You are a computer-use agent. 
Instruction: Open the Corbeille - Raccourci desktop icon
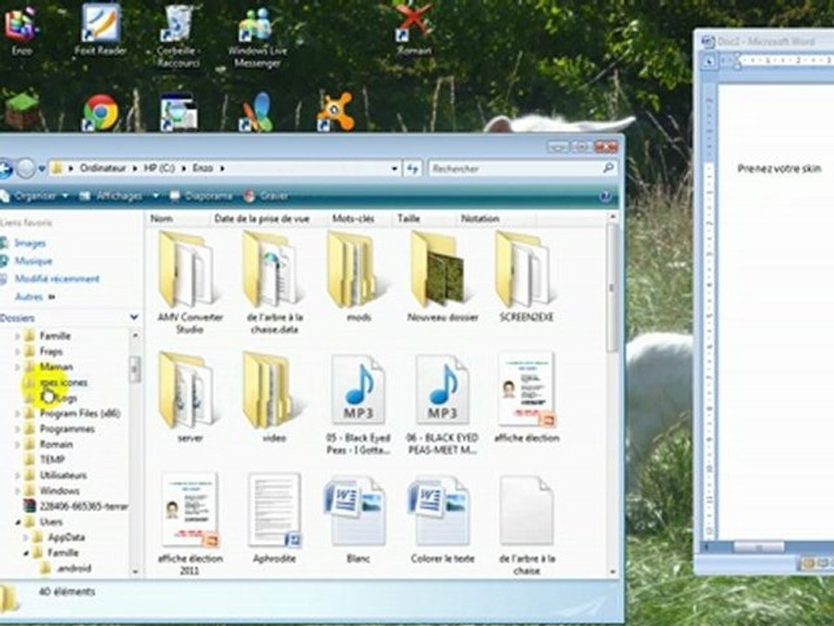pyautogui.click(x=178, y=35)
